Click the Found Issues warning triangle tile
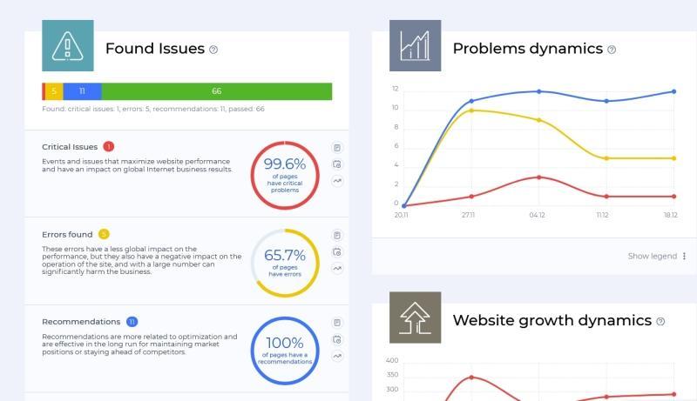Screen dimensions: 697x401 (68, 46)
